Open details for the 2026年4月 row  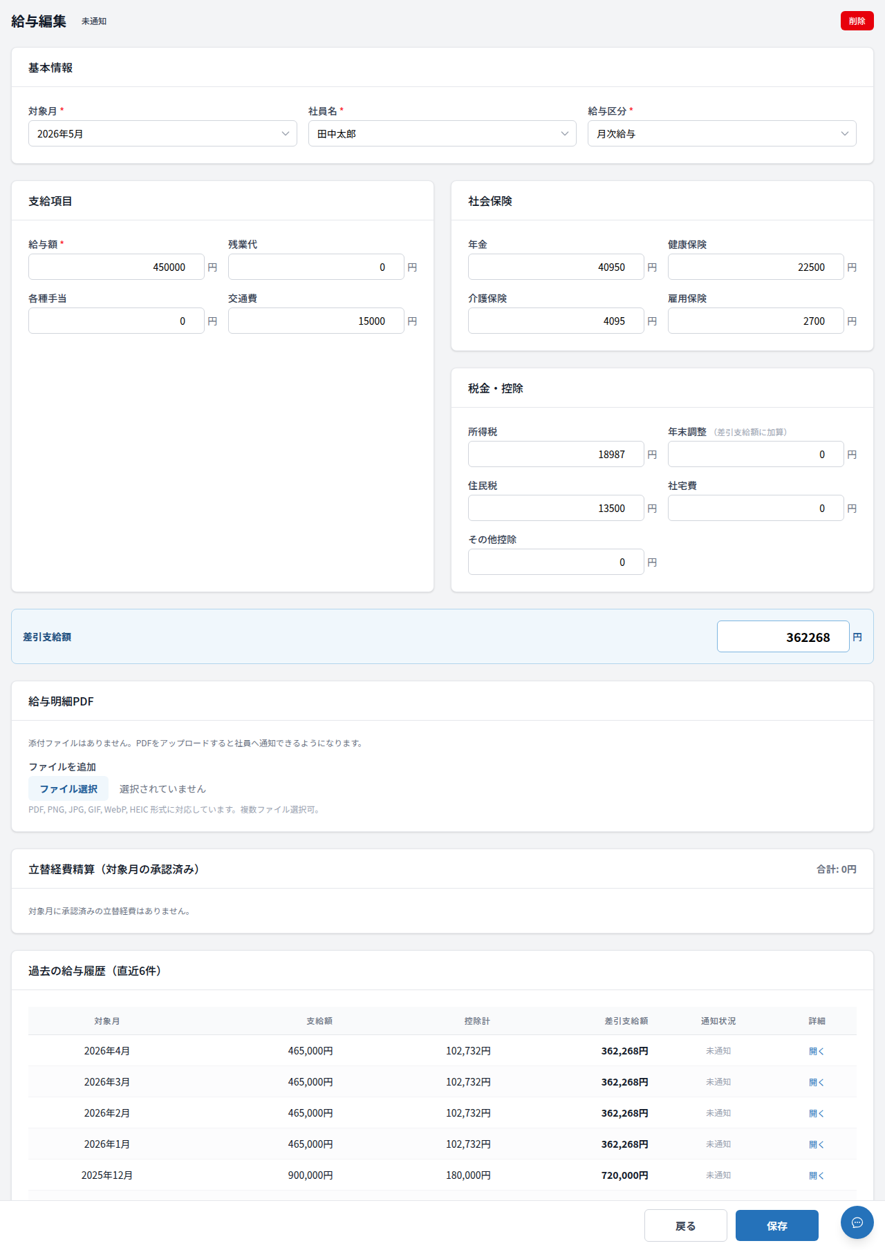pos(817,1051)
